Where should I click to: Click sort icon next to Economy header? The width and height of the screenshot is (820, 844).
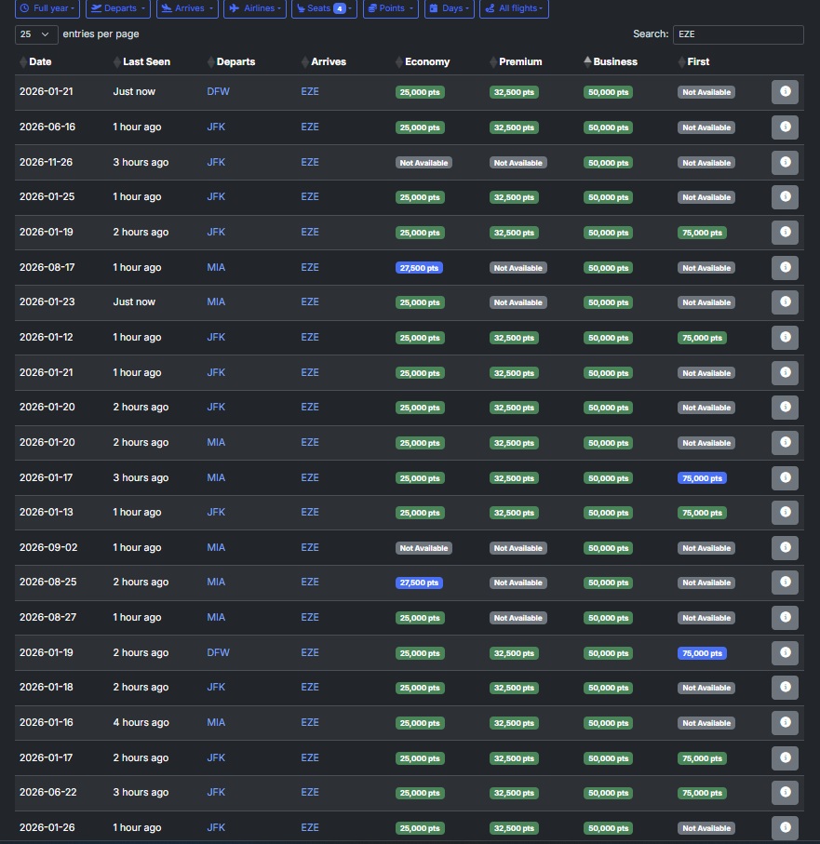coord(399,62)
